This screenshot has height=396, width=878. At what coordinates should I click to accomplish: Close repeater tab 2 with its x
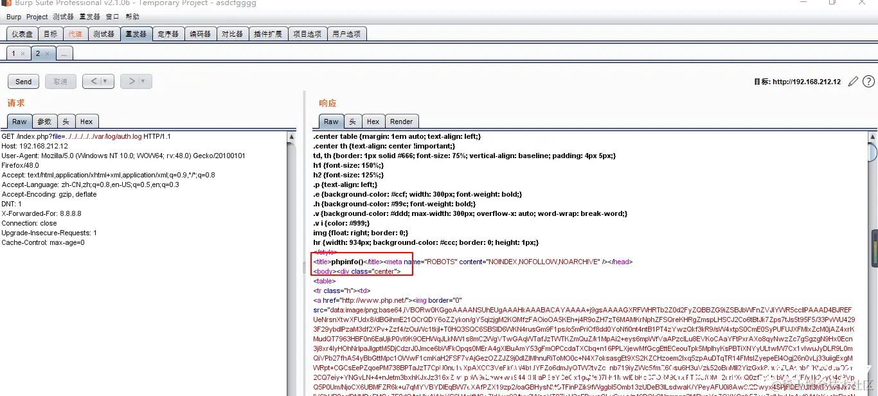(48, 54)
